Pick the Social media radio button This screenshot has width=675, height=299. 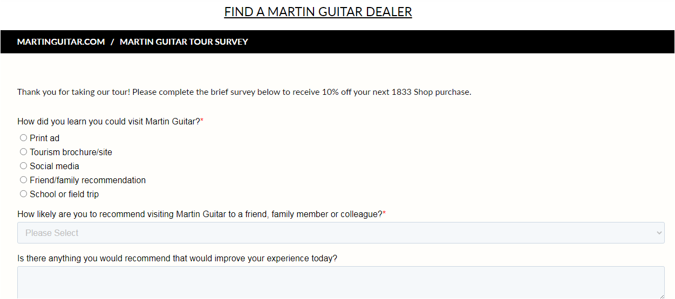pyautogui.click(x=23, y=166)
